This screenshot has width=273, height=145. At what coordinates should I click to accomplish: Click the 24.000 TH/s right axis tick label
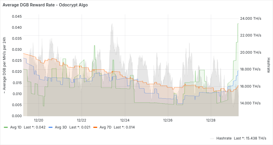(252, 19)
